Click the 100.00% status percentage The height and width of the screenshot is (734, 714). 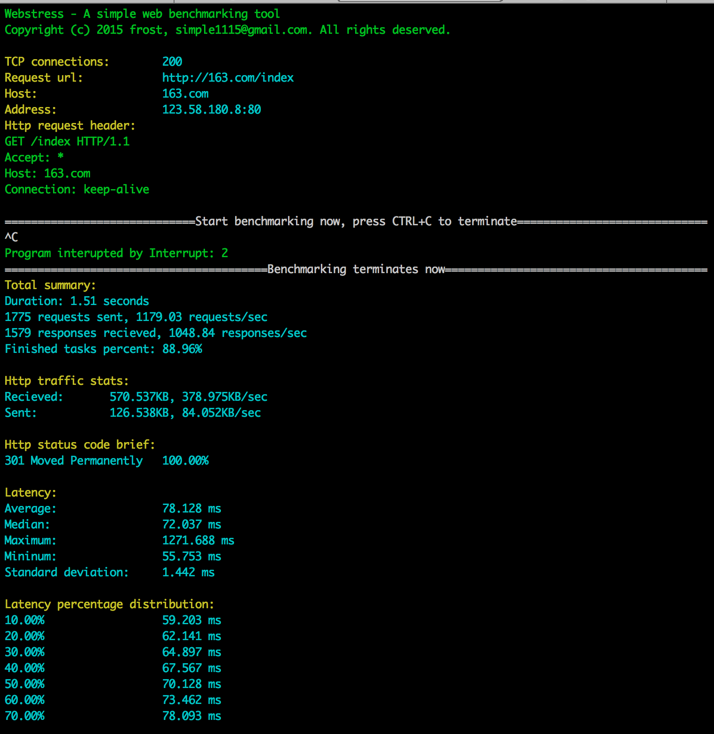pyautogui.click(x=185, y=460)
